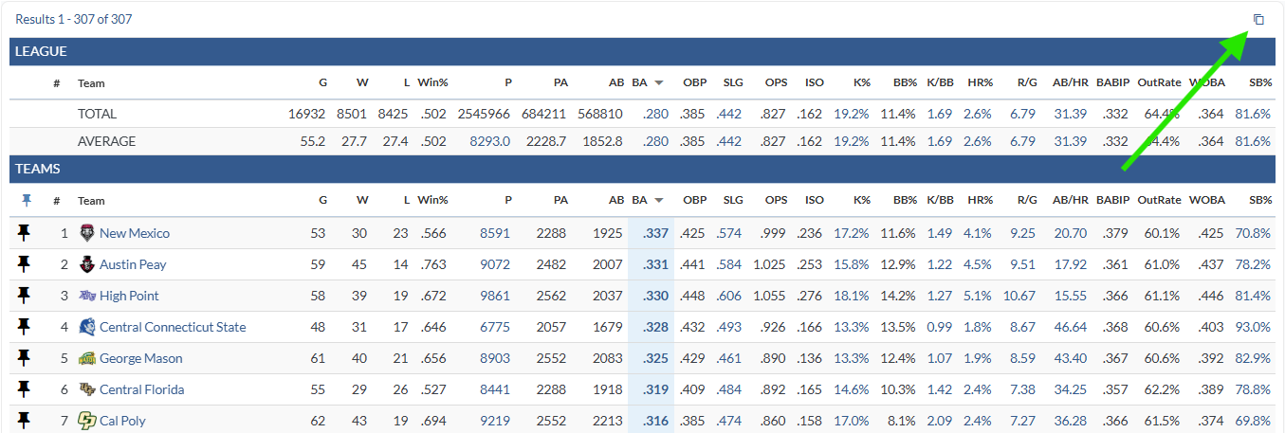Click the copy table icon
Viewport: 1285px width, 433px height.
[x=1258, y=19]
